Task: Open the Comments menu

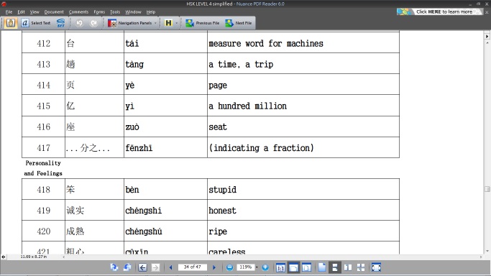Action: [78, 12]
